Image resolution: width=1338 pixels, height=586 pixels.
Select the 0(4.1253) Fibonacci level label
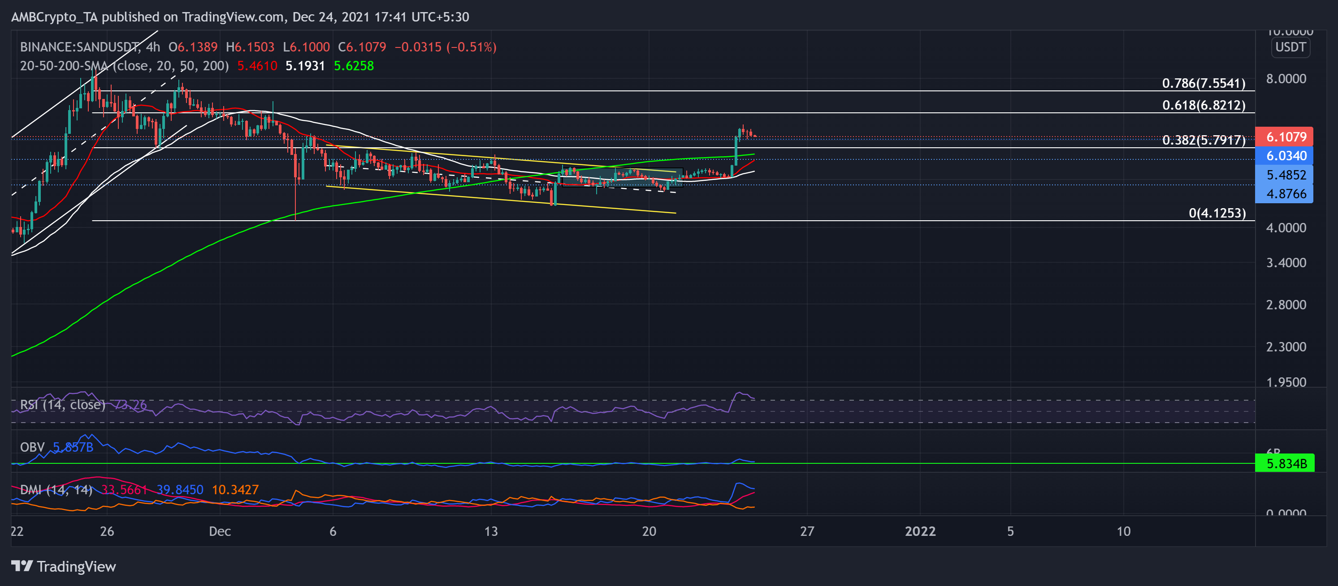(x=1217, y=213)
